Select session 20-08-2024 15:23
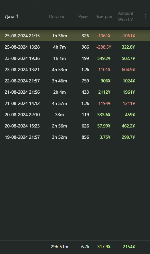This screenshot has width=150, height=254. [75, 126]
